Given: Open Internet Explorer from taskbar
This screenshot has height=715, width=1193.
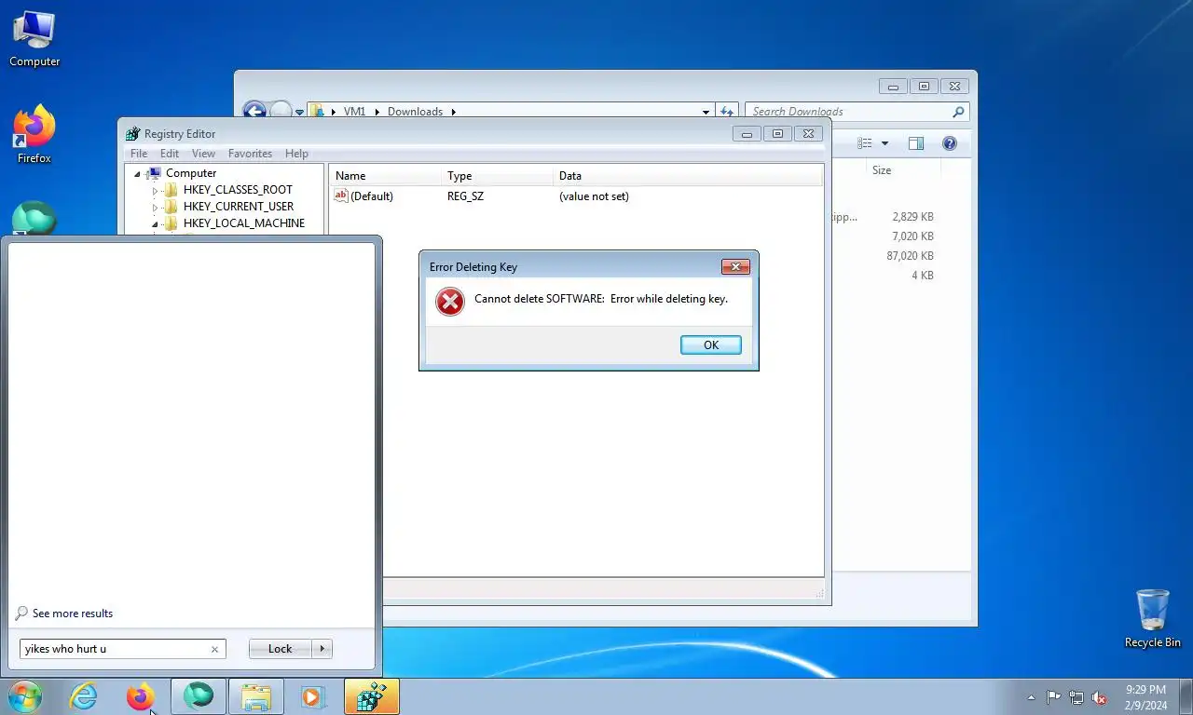Looking at the screenshot, I should tap(83, 696).
